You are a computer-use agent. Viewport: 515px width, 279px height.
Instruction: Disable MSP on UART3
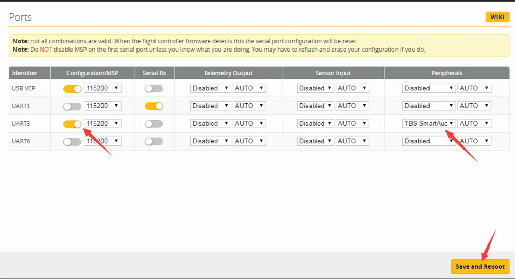72,124
